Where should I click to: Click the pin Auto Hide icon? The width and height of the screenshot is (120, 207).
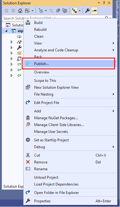(104, 3)
